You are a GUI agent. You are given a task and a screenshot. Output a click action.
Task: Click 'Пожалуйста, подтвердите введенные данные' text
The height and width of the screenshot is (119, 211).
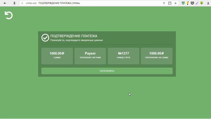pyautogui.click(x=77, y=40)
